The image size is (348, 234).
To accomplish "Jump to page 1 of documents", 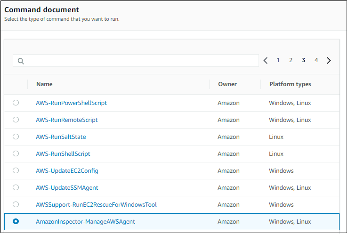I will [278, 60].
